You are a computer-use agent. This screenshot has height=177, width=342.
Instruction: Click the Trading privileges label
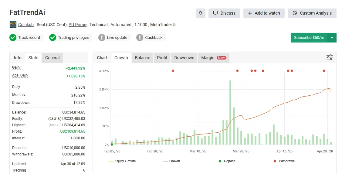[73, 37]
